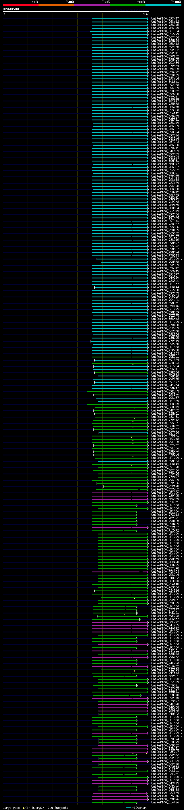Select label UniRef100_Q93X84

(x=165, y=63)
